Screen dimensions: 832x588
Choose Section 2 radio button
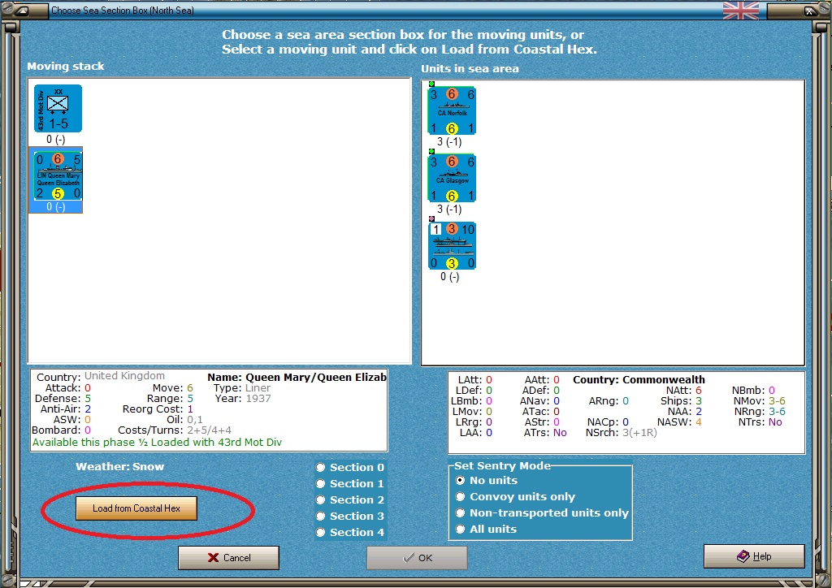click(320, 500)
